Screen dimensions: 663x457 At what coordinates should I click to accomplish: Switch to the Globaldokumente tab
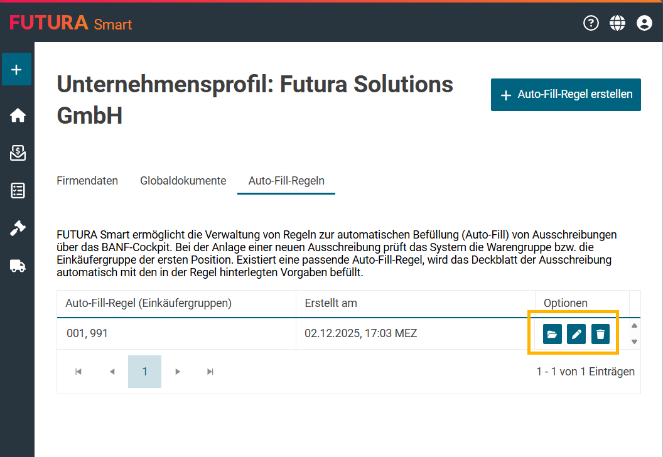coord(183,181)
